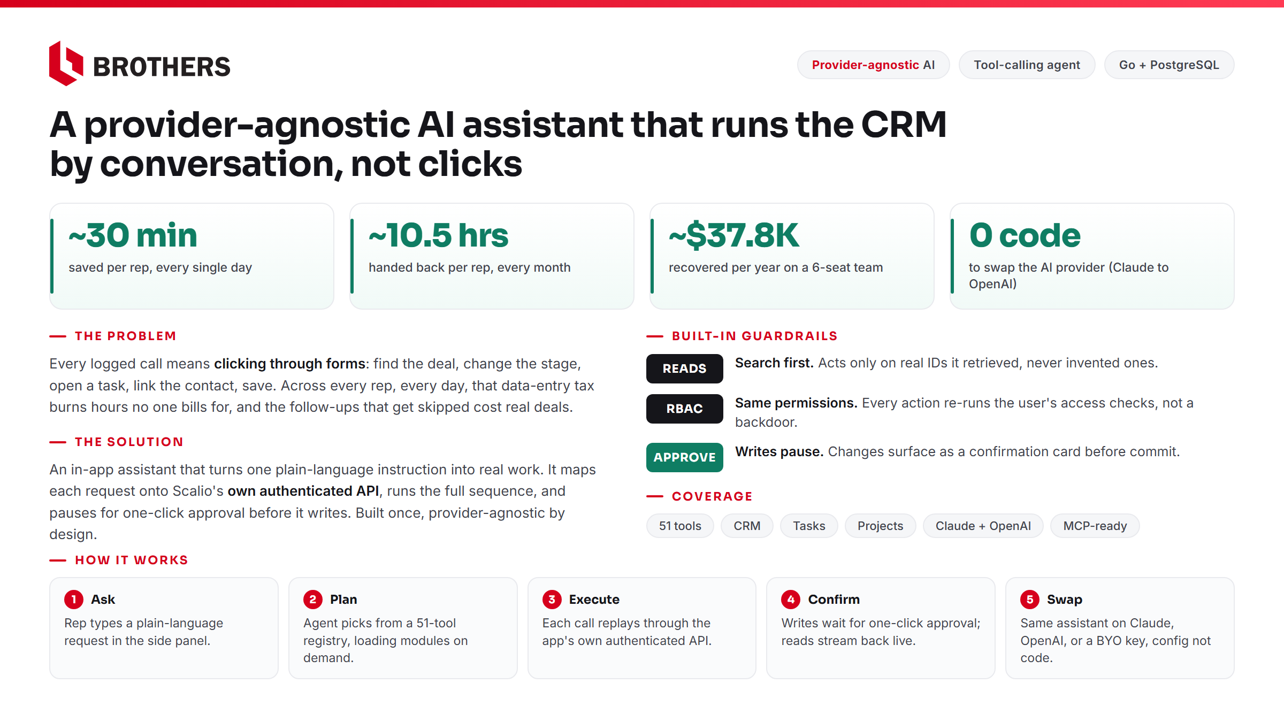Click the bold 'own authenticated API' phrase
The height and width of the screenshot is (722, 1284).
pos(303,491)
